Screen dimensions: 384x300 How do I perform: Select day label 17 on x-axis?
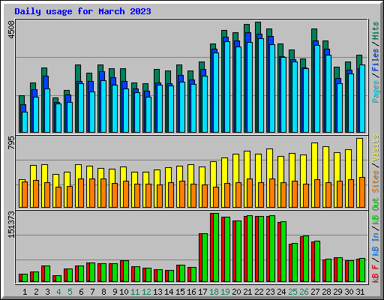click(202, 292)
